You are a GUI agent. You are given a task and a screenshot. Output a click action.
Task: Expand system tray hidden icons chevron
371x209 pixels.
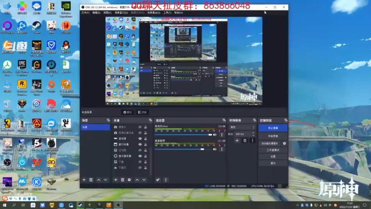pos(297,205)
